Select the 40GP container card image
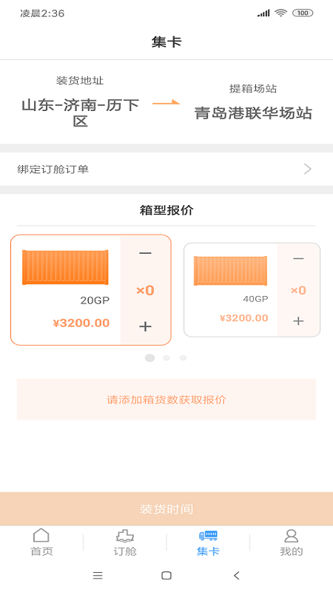 tap(230, 271)
